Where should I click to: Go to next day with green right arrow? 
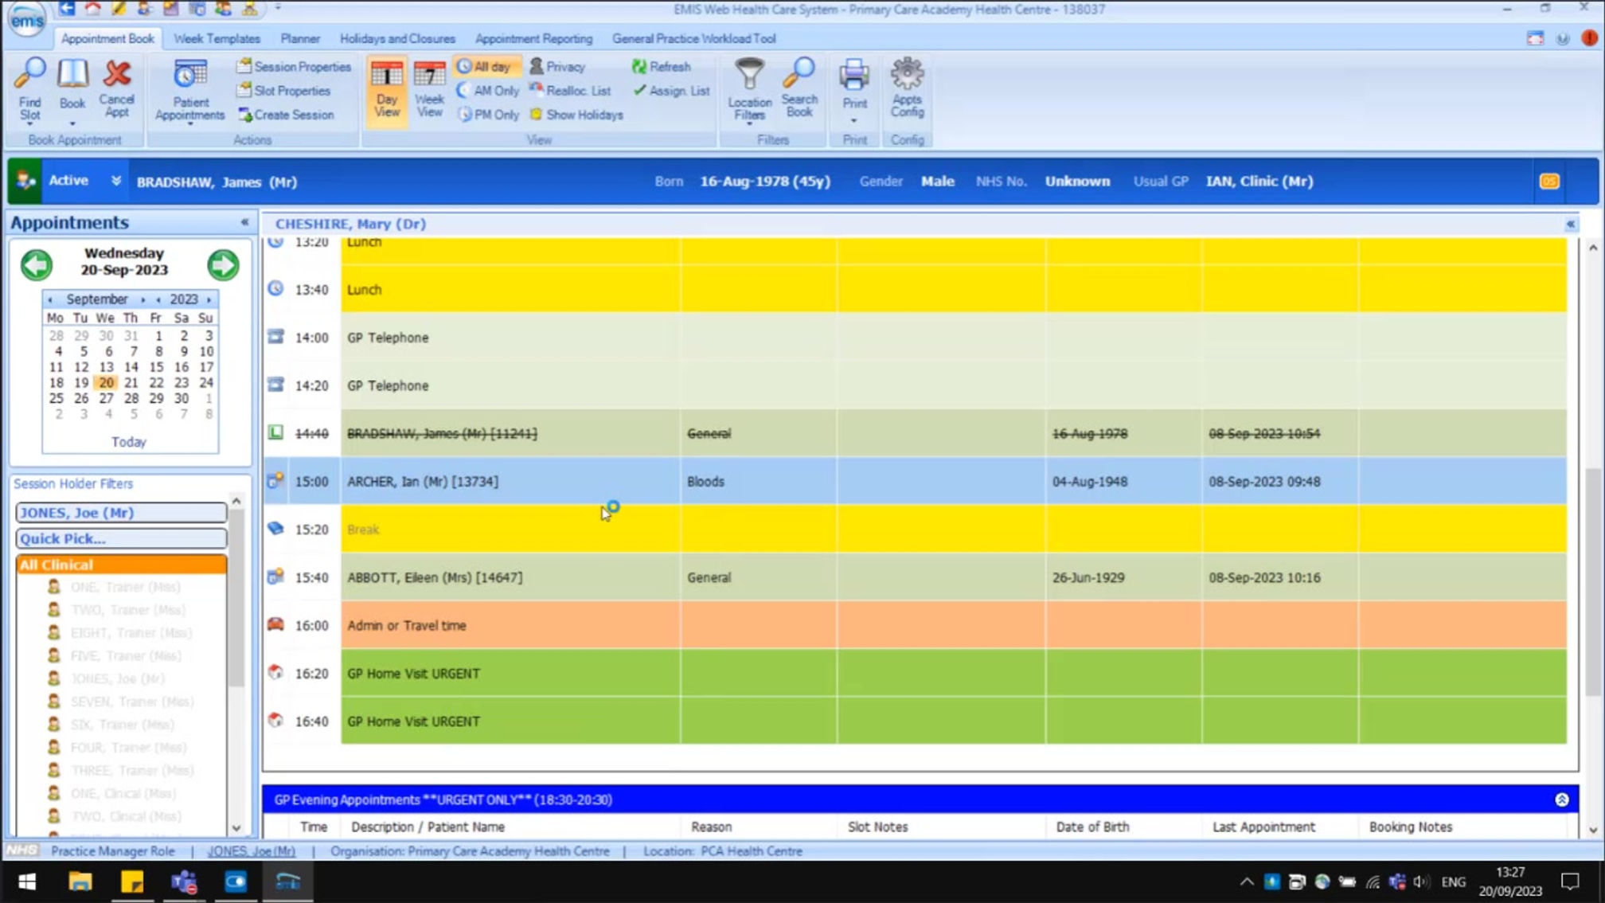click(223, 264)
